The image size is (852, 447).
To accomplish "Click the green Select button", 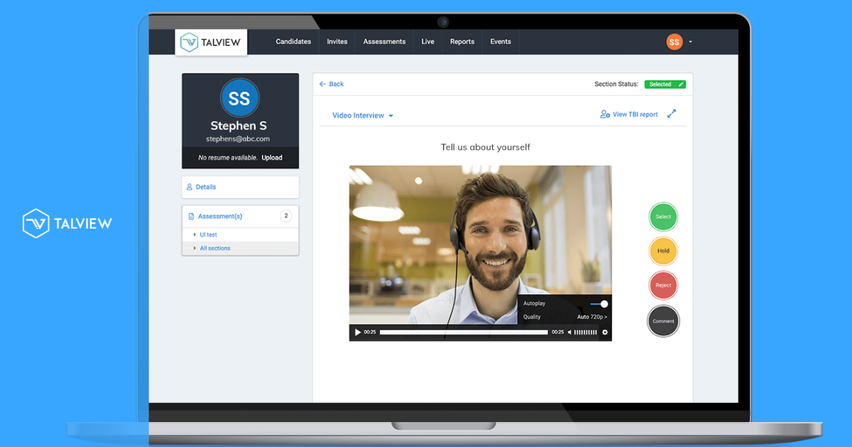I will 663,217.
